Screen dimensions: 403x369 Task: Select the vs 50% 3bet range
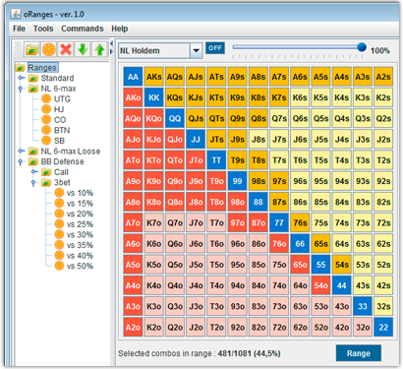click(80, 266)
